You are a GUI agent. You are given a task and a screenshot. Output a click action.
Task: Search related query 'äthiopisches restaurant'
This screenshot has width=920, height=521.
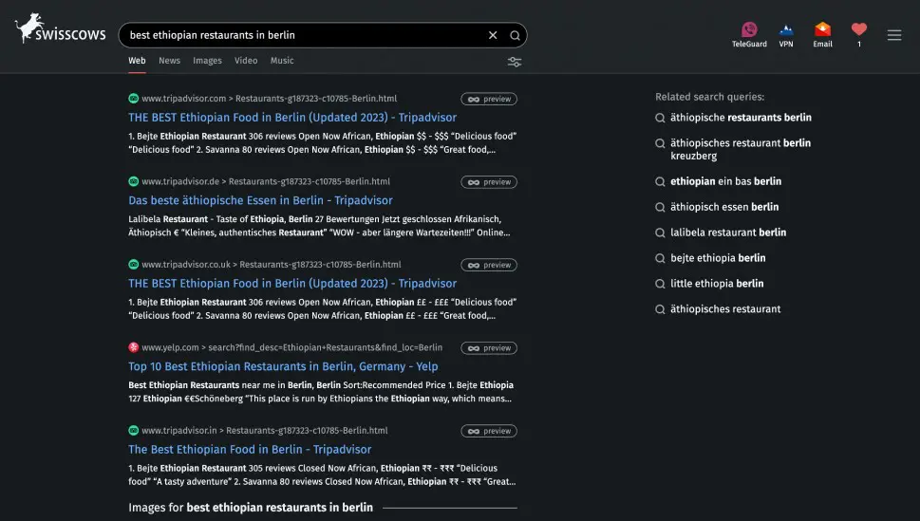click(x=725, y=309)
